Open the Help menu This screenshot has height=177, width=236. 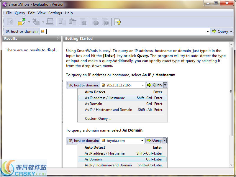(x=69, y=13)
